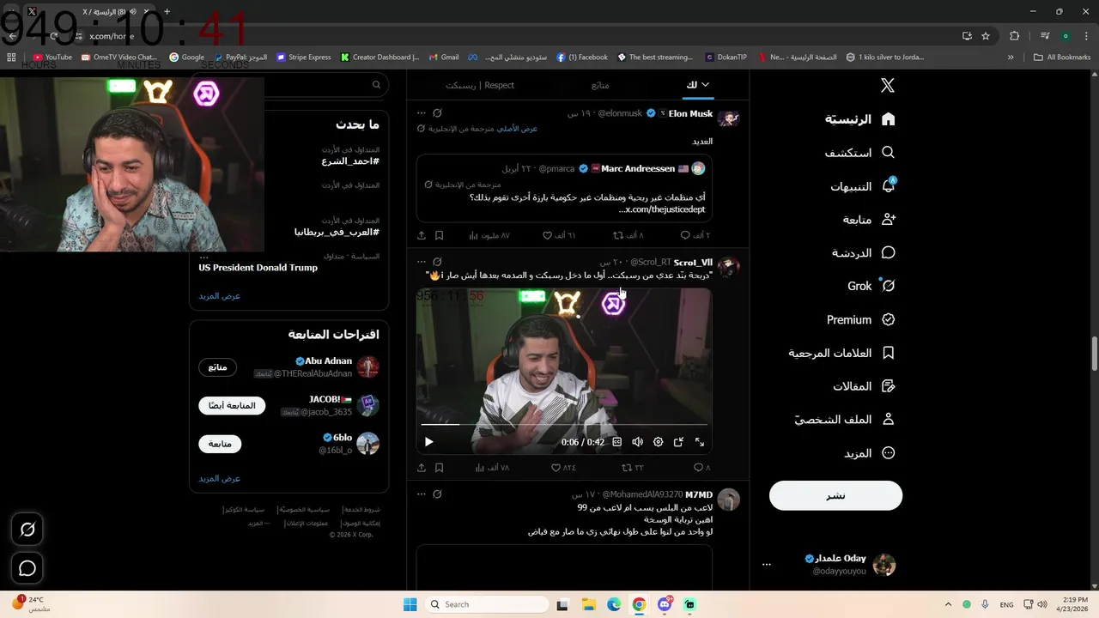The height and width of the screenshot is (618, 1099).
Task: Open more dots on Donald Trump trend
Action: (x=203, y=256)
